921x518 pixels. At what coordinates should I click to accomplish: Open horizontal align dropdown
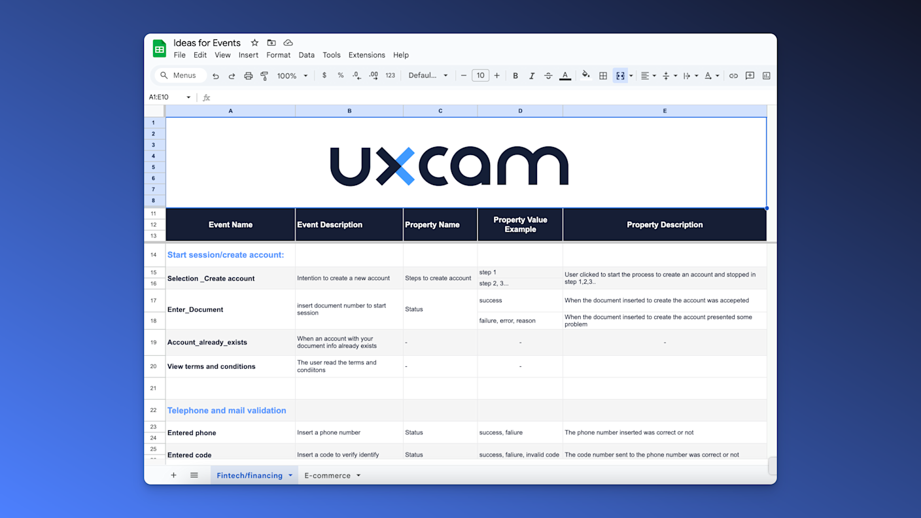coord(648,76)
